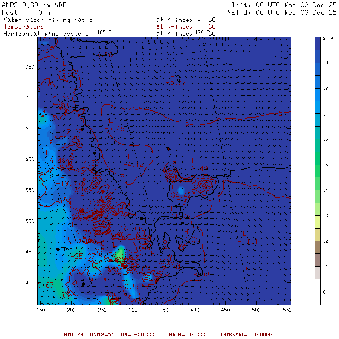Click the -11.16 temperature low label
The width and height of the screenshot is (339, 339).
click(x=238, y=268)
